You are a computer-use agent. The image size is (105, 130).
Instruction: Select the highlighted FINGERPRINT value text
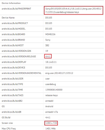pyautogui.click(x=73, y=10)
